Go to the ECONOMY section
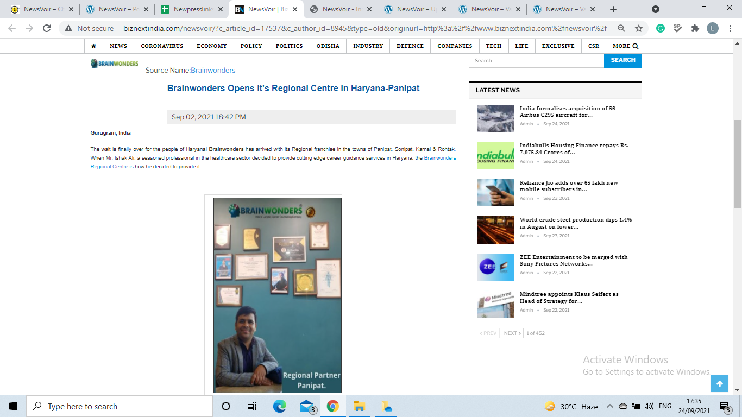Screen dimensions: 742x417 (x=212, y=46)
